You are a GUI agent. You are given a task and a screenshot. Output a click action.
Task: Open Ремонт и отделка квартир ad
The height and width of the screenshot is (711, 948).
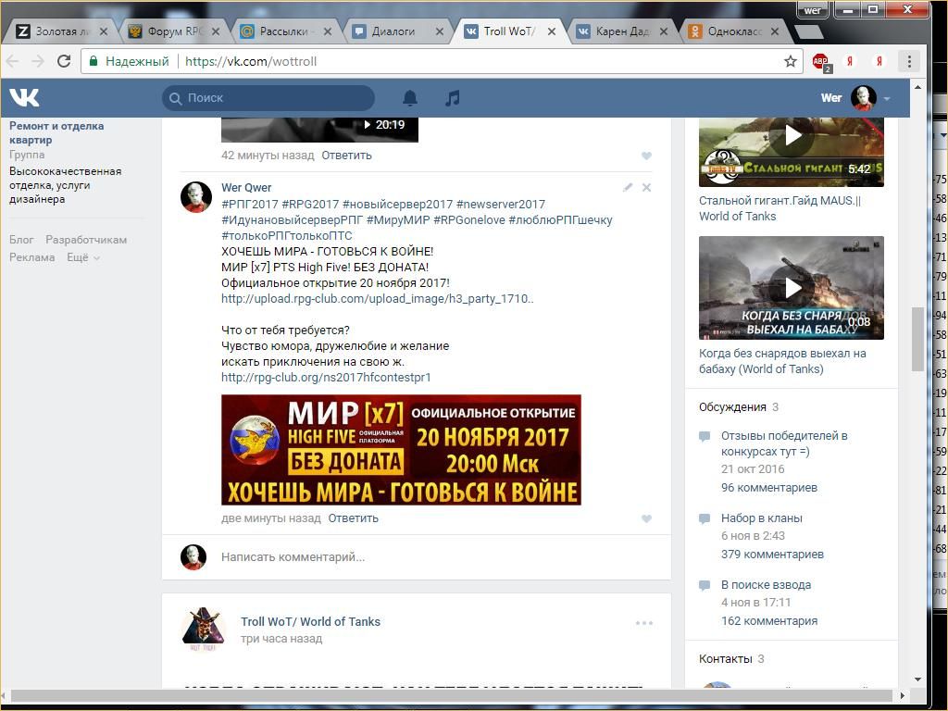56,133
